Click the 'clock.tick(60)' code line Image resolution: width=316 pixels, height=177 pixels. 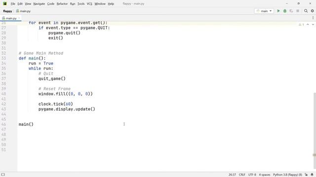click(56, 104)
